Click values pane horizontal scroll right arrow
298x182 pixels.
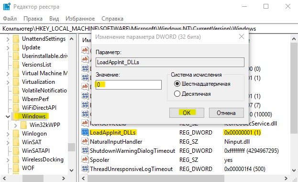[x=286, y=178]
